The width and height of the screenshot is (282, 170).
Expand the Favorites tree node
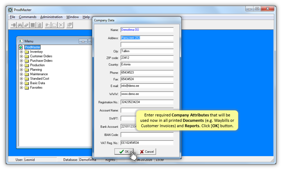(21, 88)
